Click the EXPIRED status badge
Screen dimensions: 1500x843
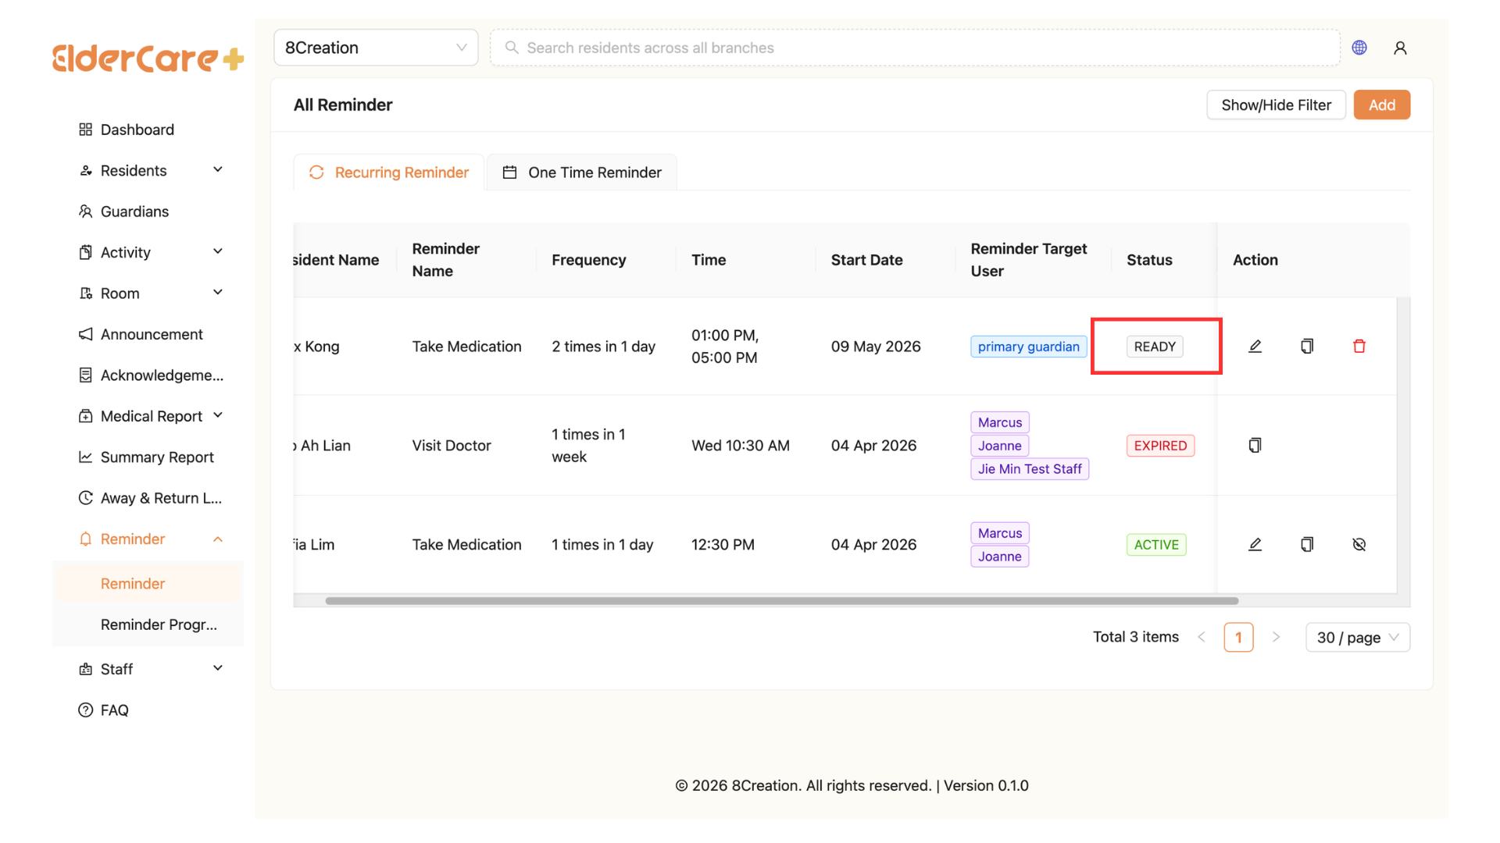point(1160,446)
